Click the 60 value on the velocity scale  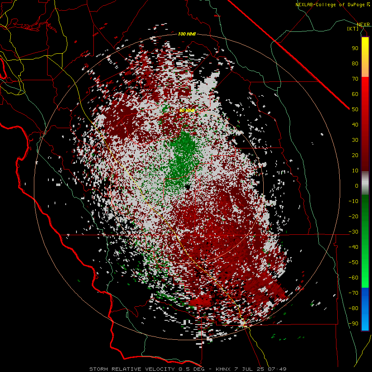pos(355,94)
